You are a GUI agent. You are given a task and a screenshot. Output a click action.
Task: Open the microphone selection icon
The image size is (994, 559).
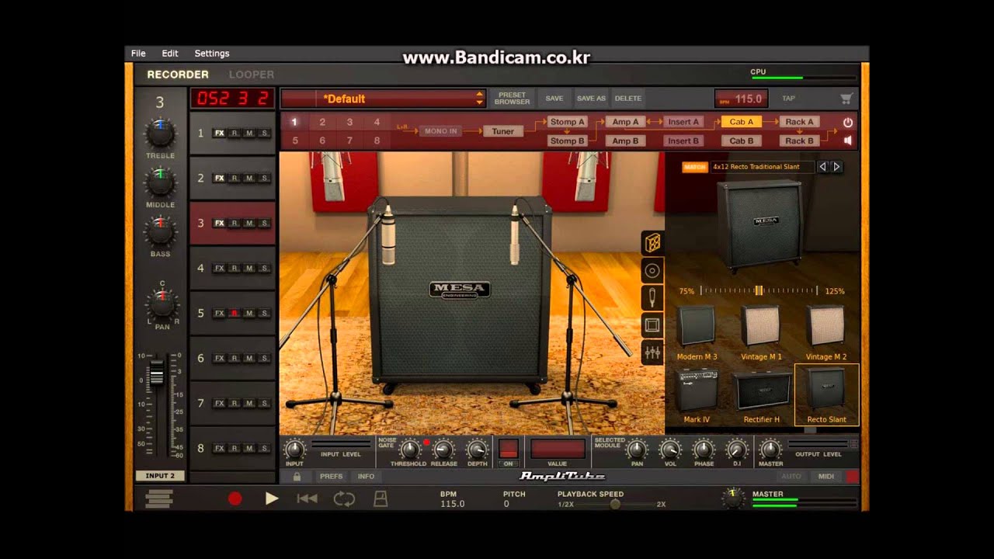pyautogui.click(x=652, y=297)
